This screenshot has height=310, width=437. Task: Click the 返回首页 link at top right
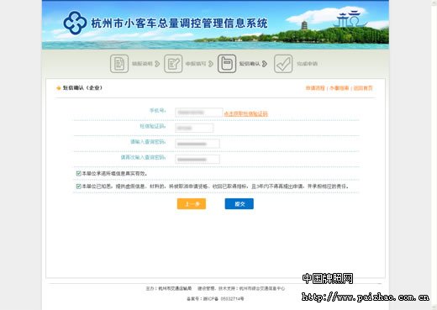coord(363,88)
